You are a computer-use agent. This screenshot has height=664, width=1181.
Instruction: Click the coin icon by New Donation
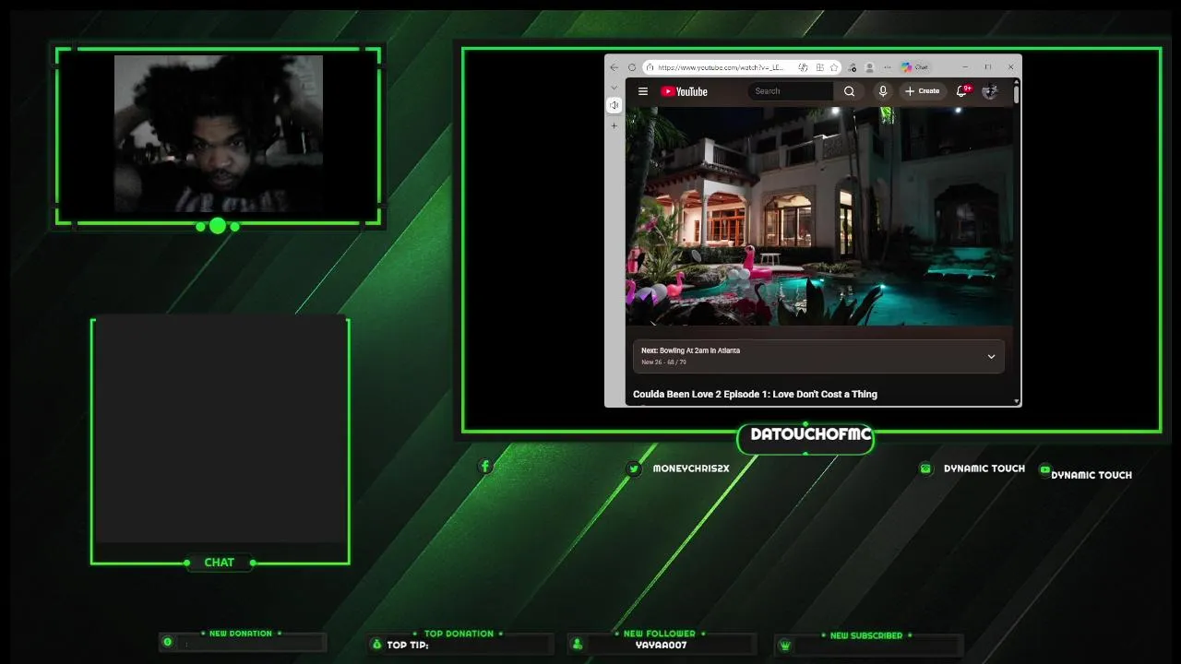pos(167,642)
